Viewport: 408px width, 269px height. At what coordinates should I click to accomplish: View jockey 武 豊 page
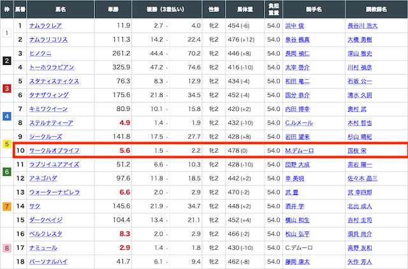(x=293, y=192)
